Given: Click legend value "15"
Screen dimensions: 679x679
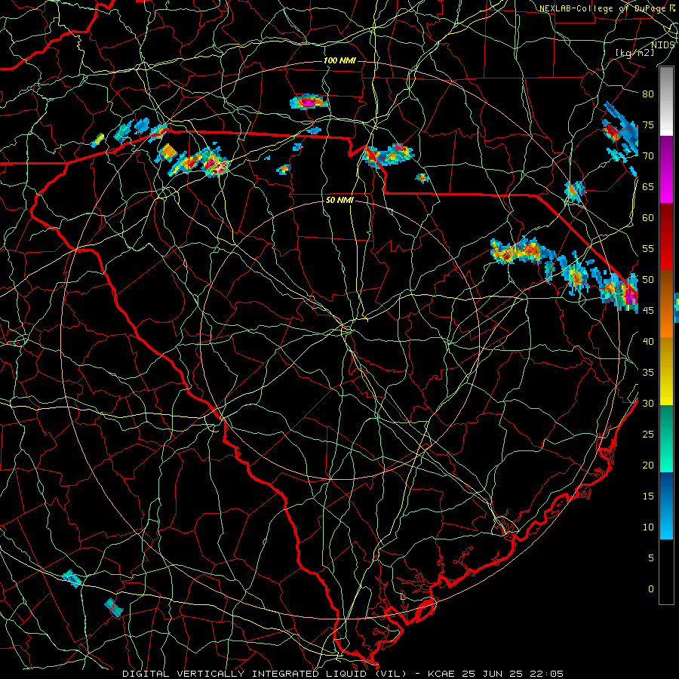Looking at the screenshot, I should (x=648, y=496).
